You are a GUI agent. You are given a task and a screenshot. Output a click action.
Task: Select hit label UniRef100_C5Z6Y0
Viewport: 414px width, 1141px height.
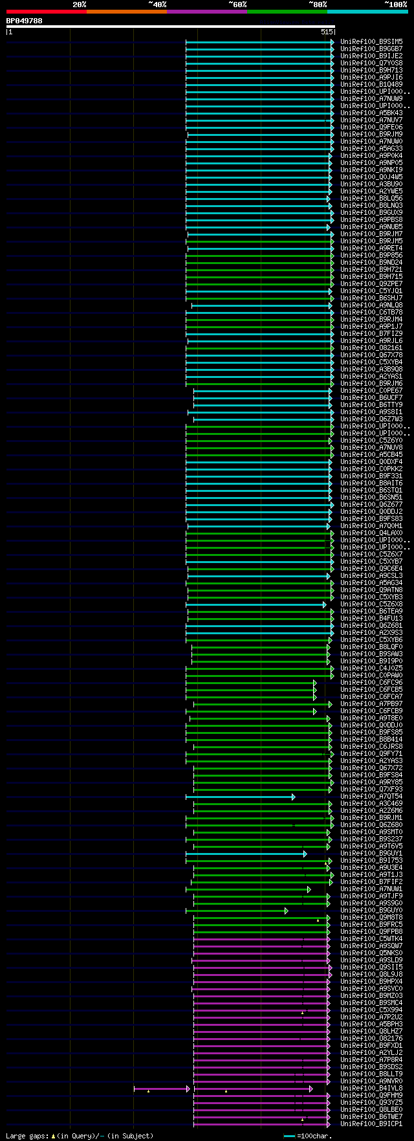click(371, 440)
